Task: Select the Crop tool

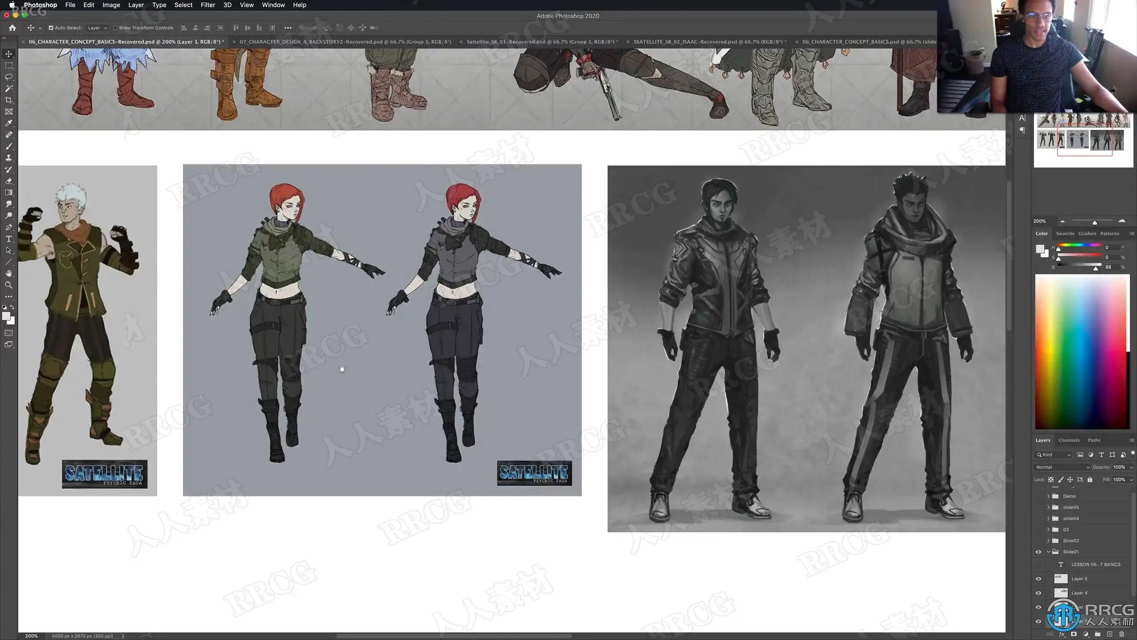Action: point(8,100)
